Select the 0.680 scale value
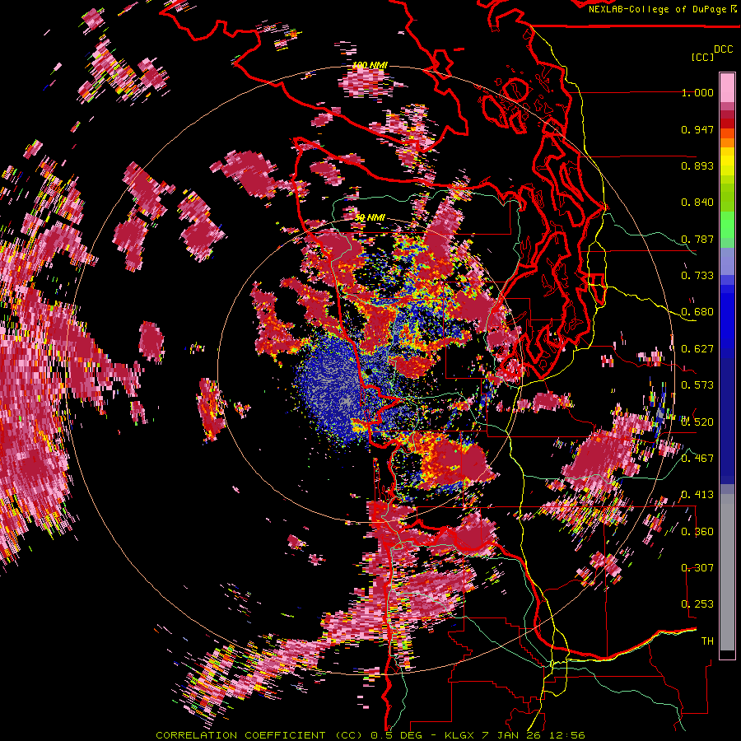This screenshot has width=741, height=741. 697,312
